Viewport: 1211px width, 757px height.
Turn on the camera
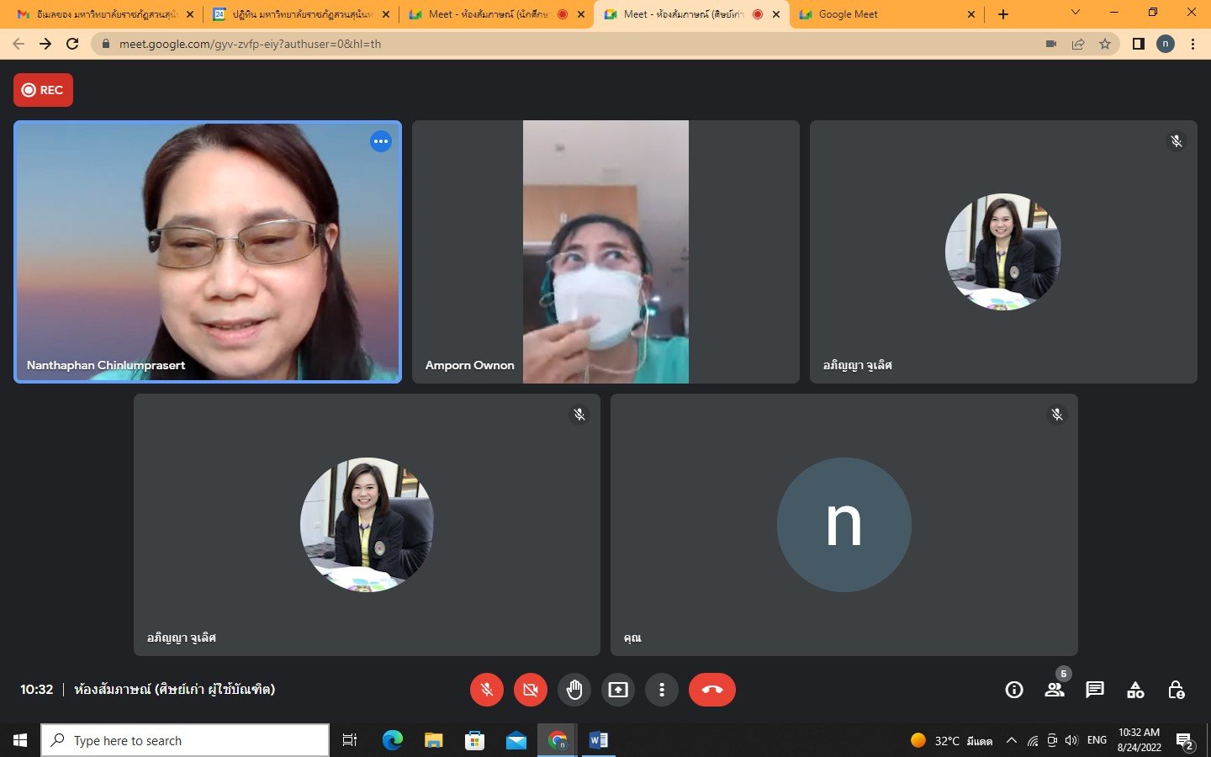(531, 690)
